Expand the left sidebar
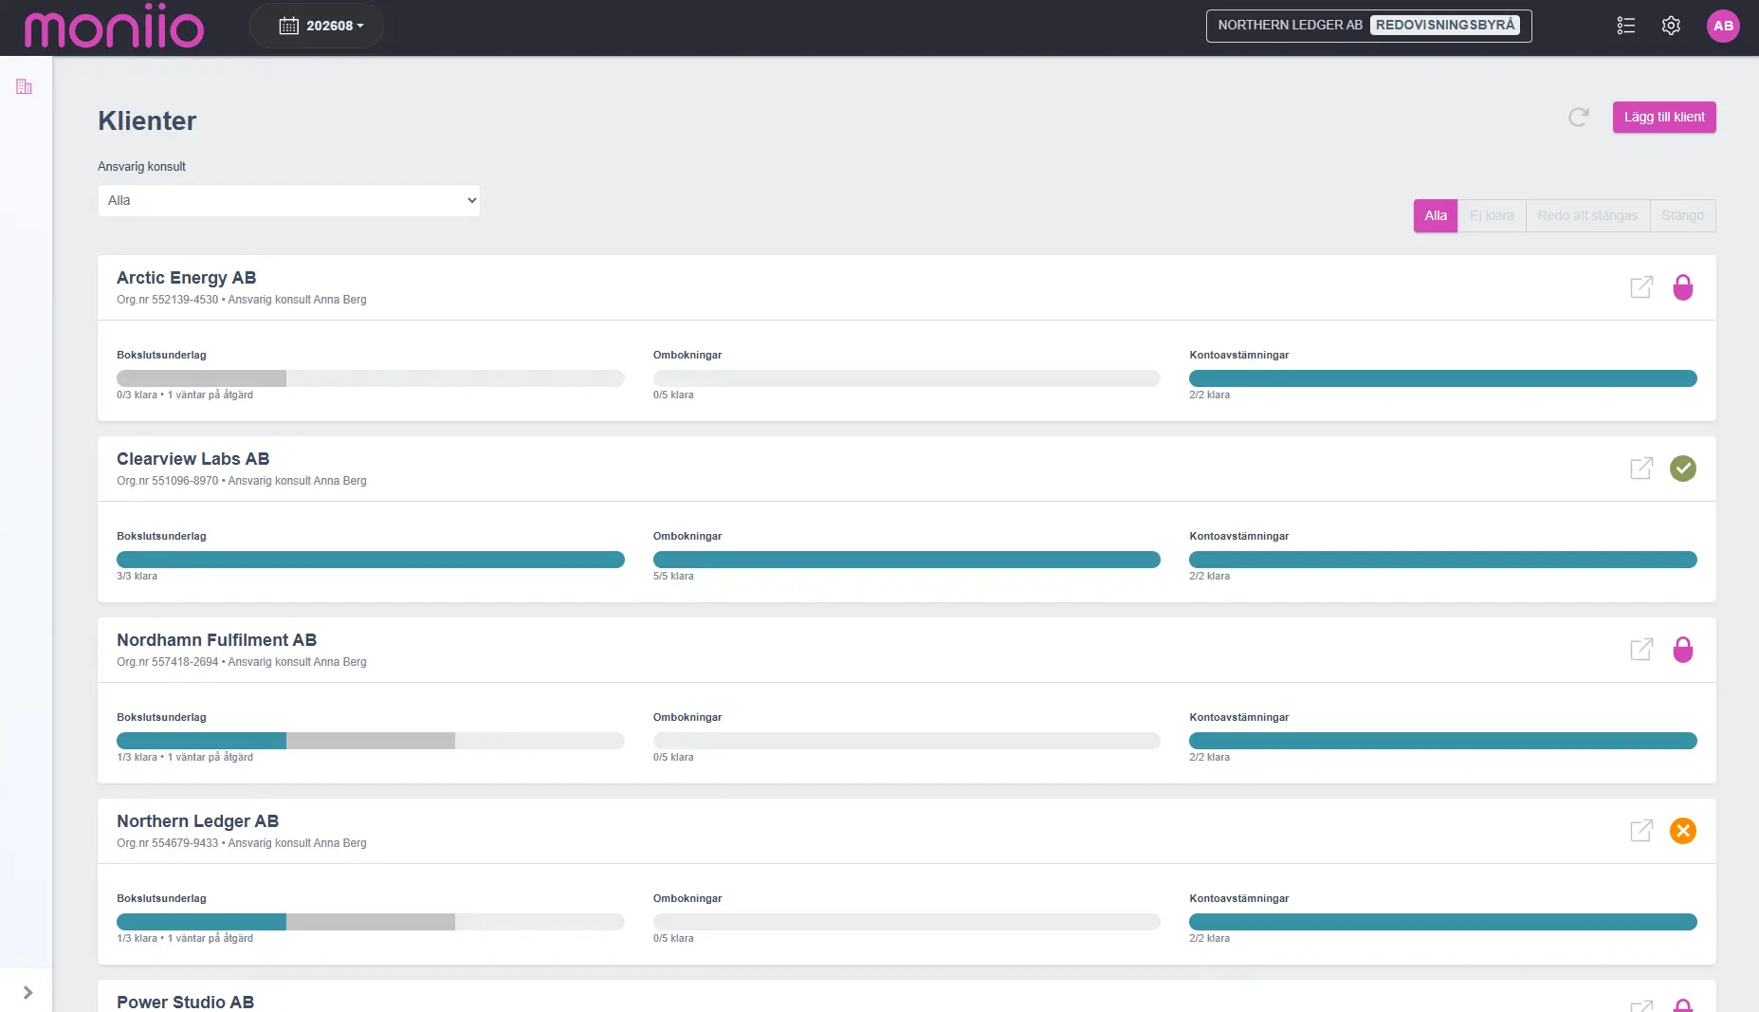The image size is (1759, 1012). [x=27, y=992]
